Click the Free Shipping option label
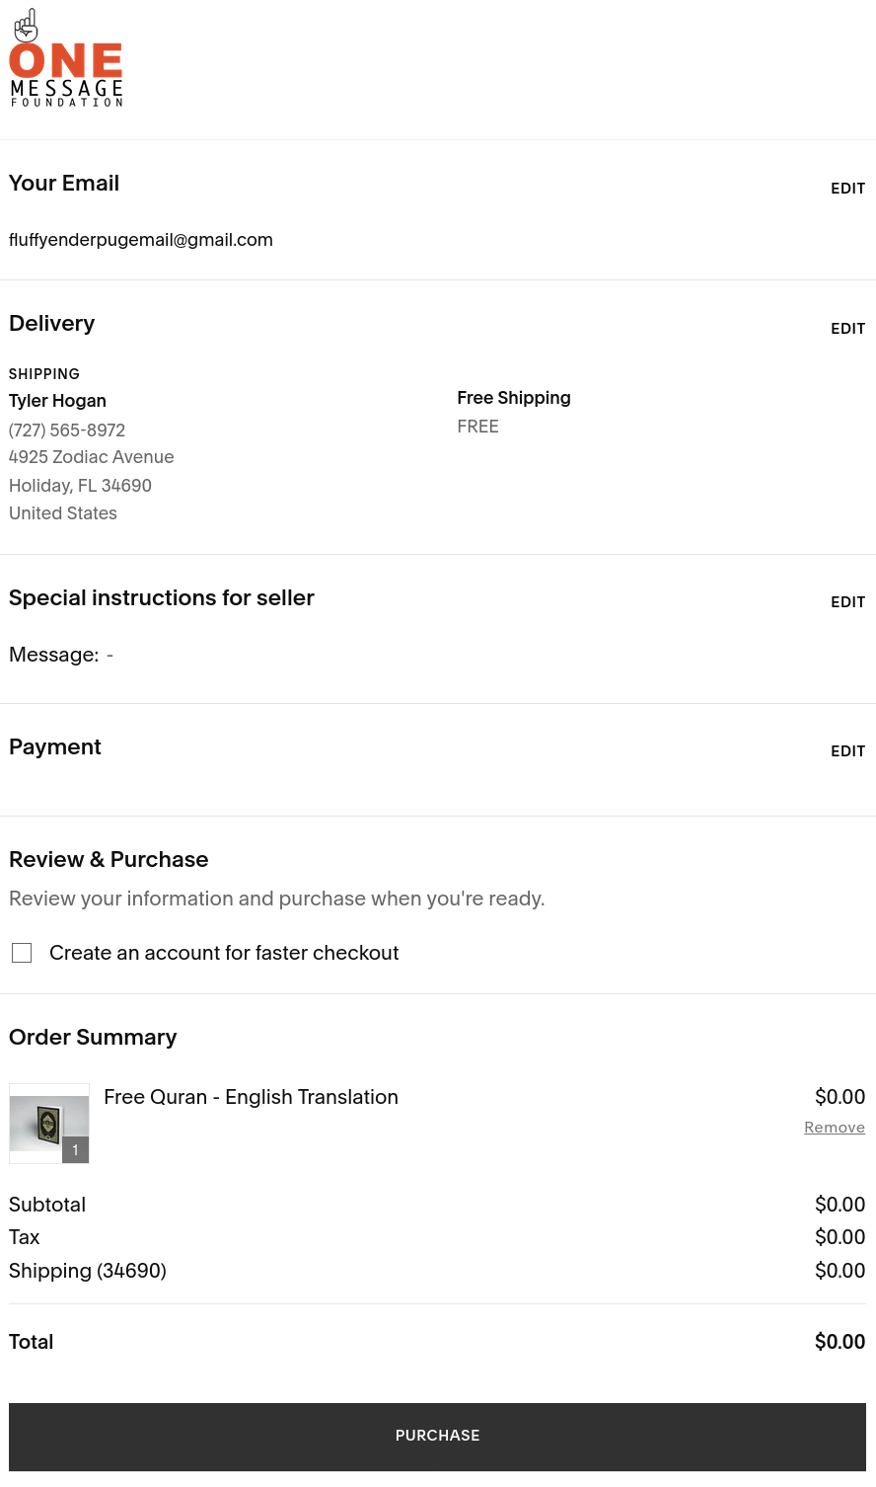Screen dimensions: 876x1487 click(x=514, y=398)
